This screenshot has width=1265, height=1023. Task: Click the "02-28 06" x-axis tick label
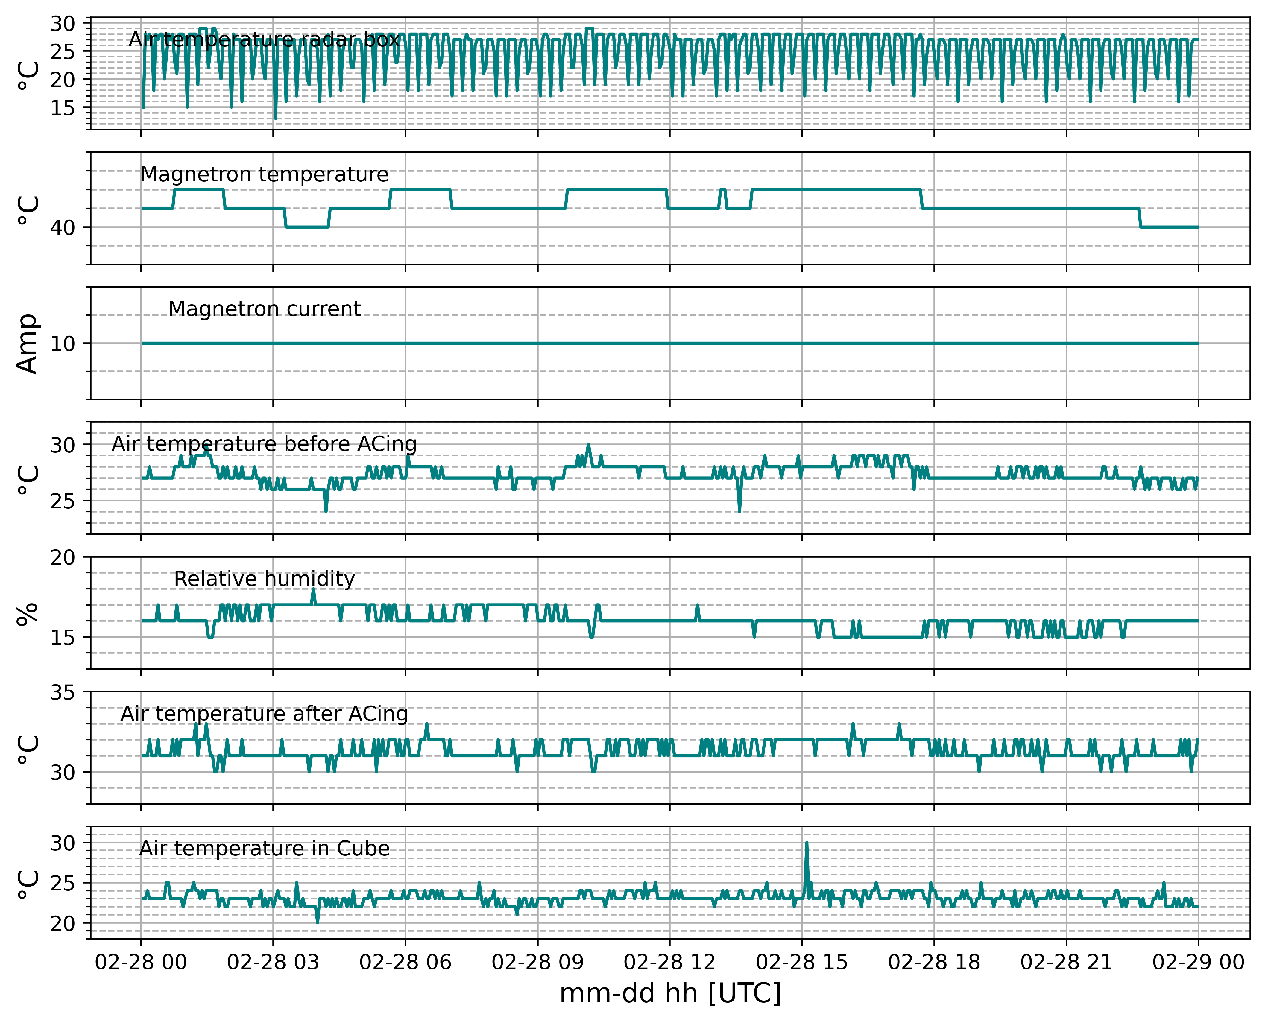tap(406, 962)
